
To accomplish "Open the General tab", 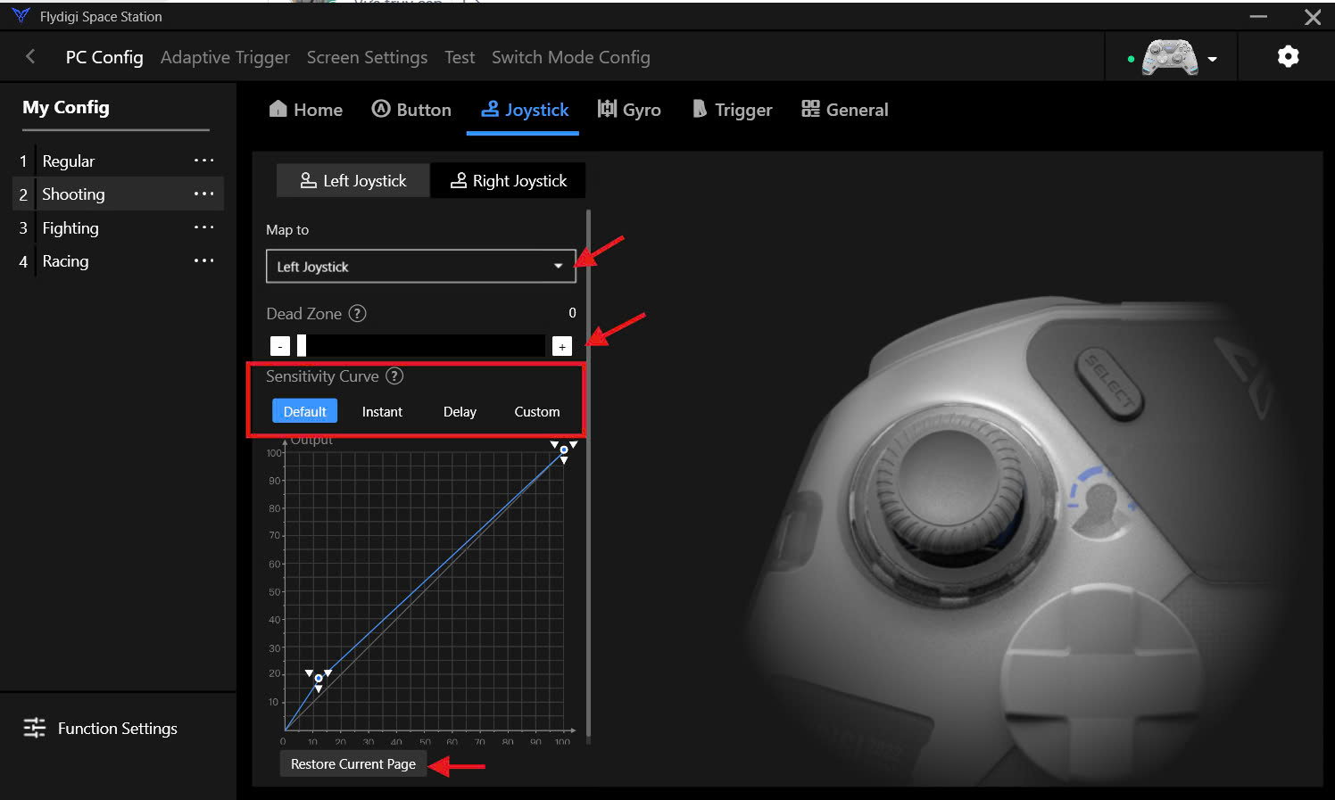I will pos(844,110).
